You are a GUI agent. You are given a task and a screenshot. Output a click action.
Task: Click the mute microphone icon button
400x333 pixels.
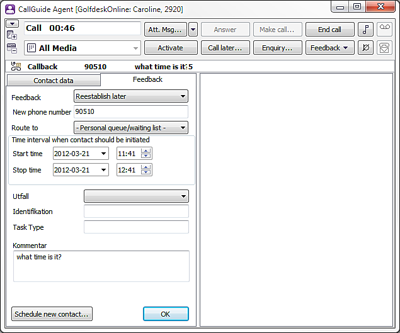[365, 48]
